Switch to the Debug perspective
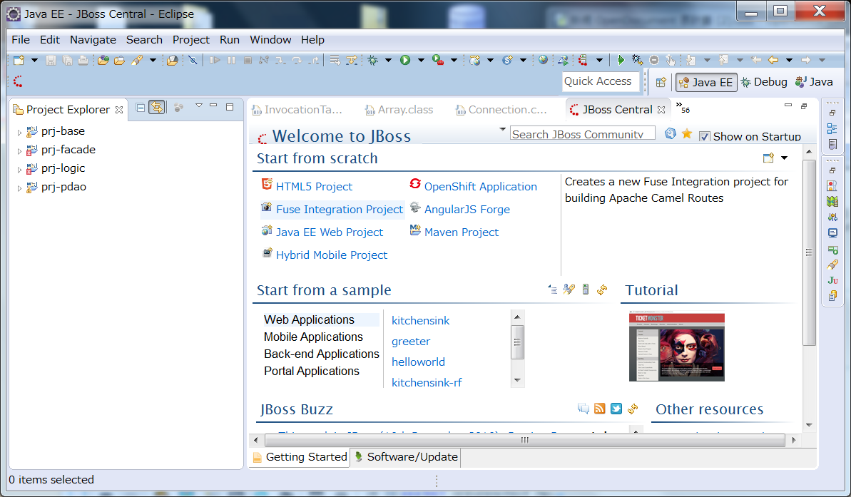Screen dimensions: 851x497 click(764, 82)
